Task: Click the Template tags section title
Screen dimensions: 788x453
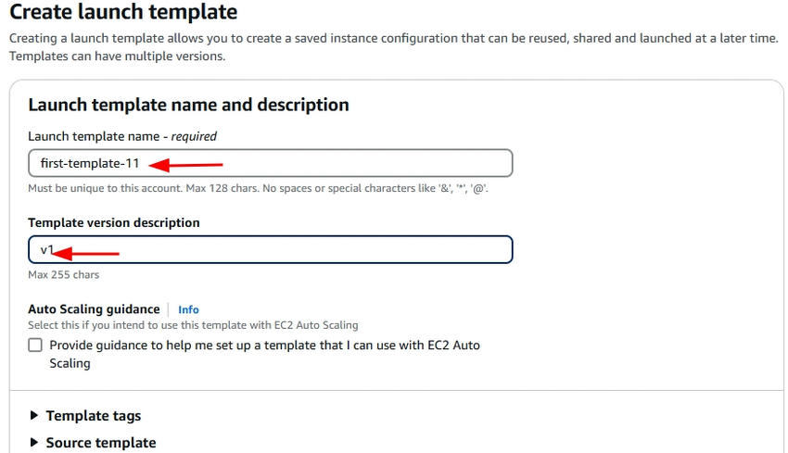Action: pos(94,416)
